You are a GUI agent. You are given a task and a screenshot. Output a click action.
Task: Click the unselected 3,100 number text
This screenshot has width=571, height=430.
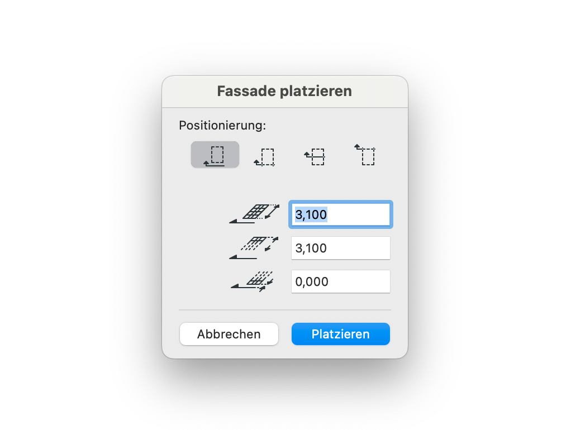coord(311,248)
